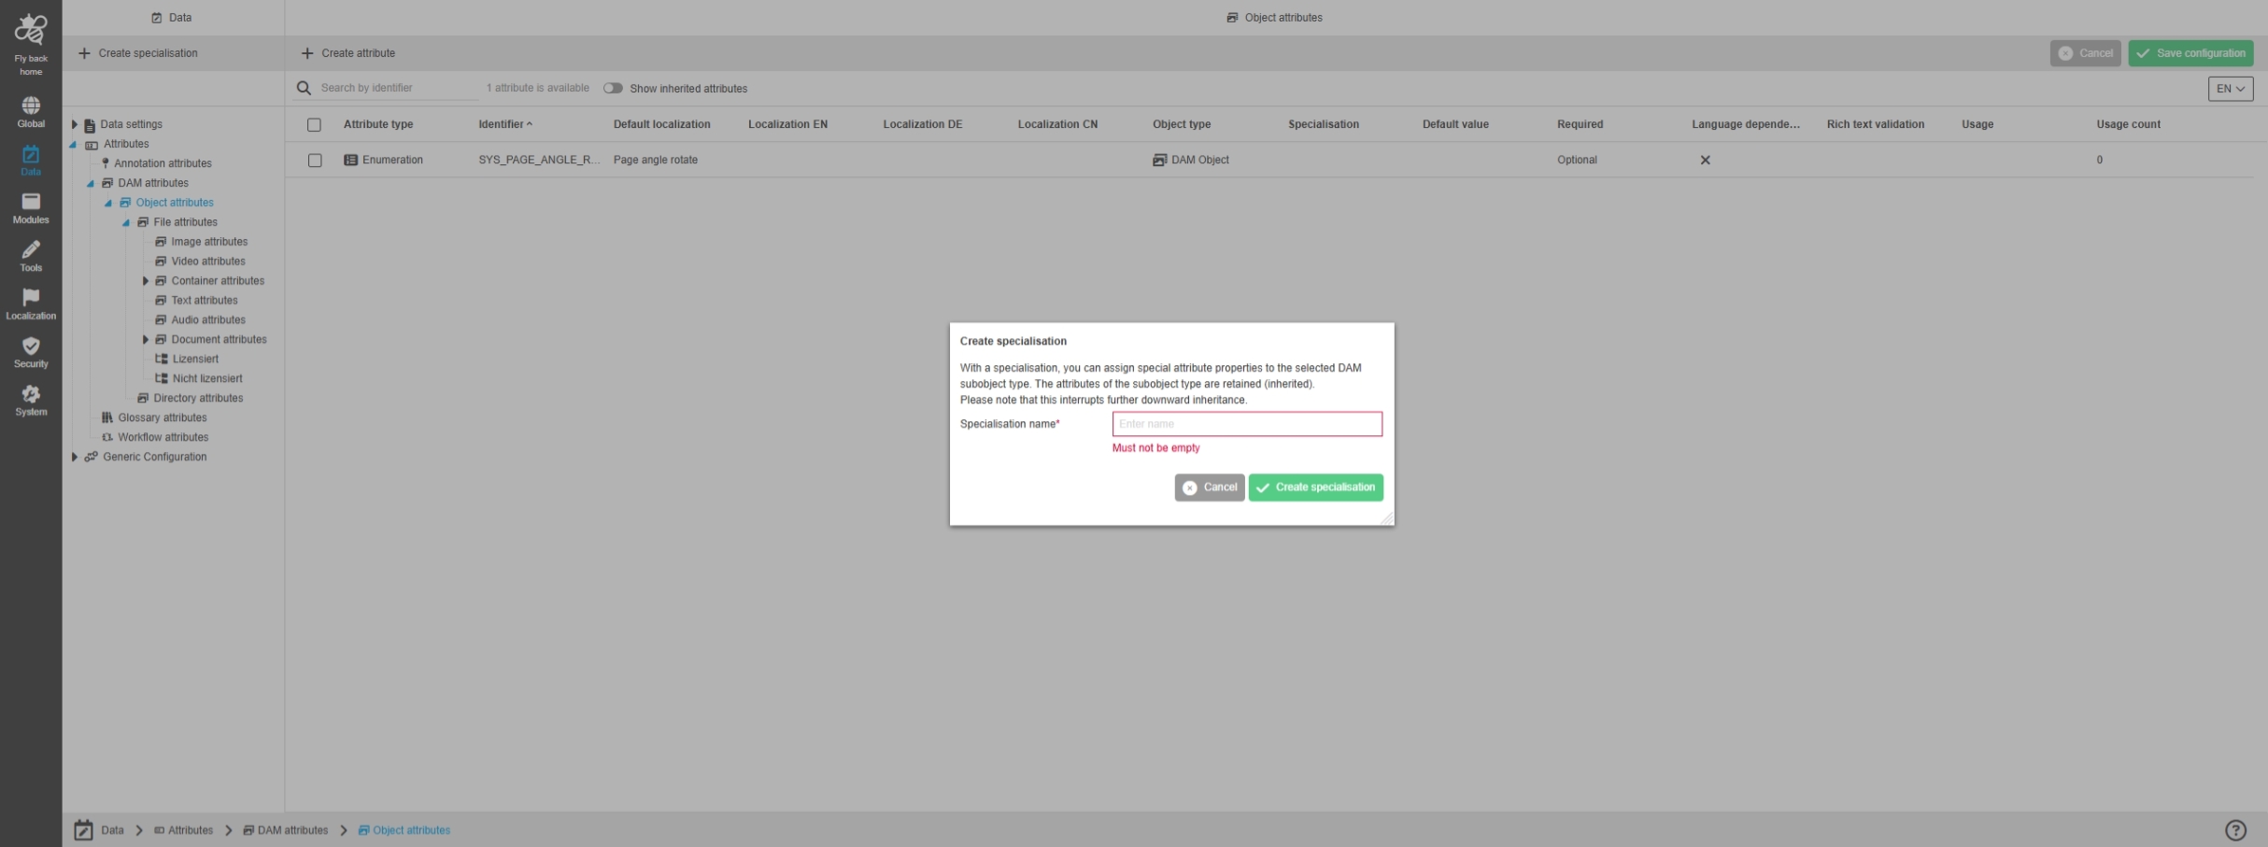Select Image attributes in tree

(x=209, y=242)
